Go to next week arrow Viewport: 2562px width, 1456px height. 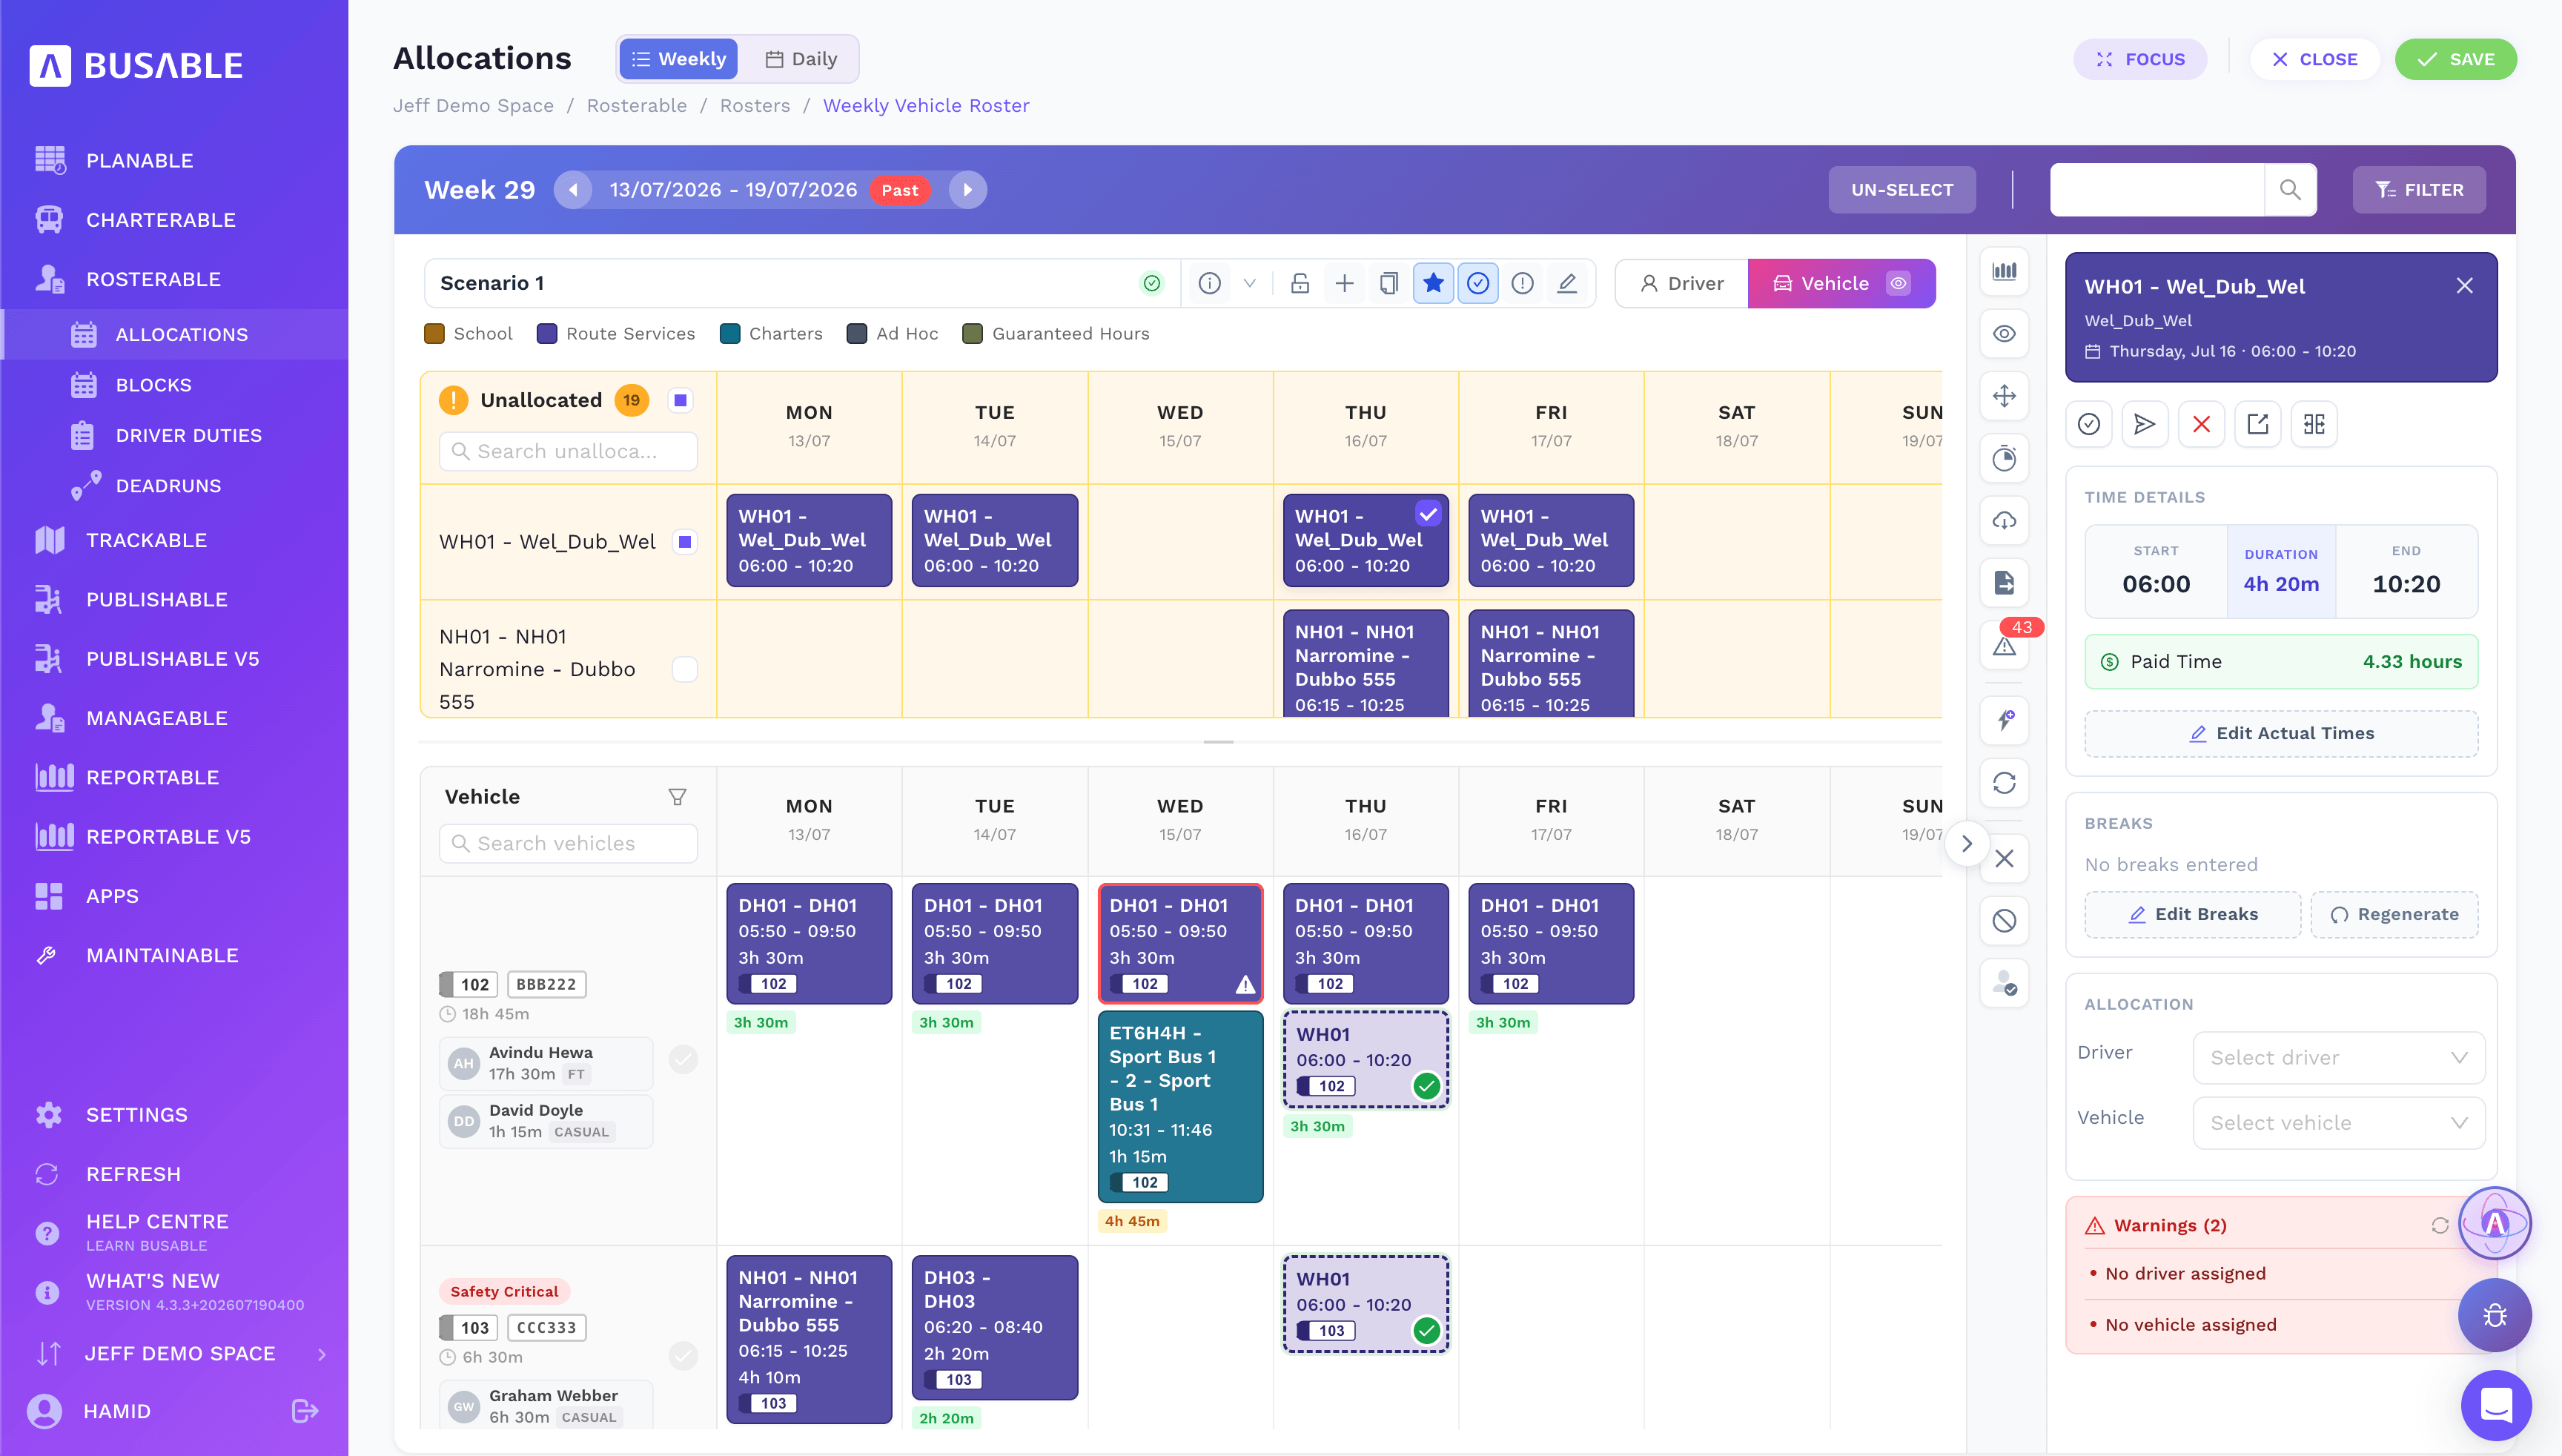967,190
